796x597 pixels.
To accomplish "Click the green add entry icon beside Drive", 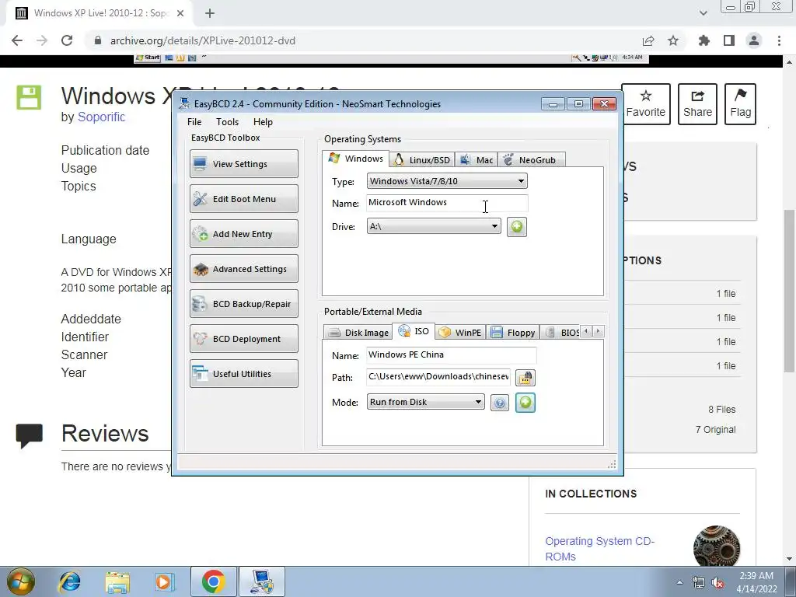I will 517,226.
